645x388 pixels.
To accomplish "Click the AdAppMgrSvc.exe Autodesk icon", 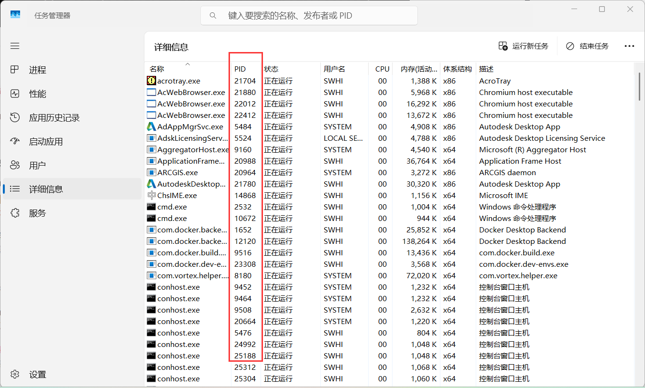I will (x=151, y=126).
